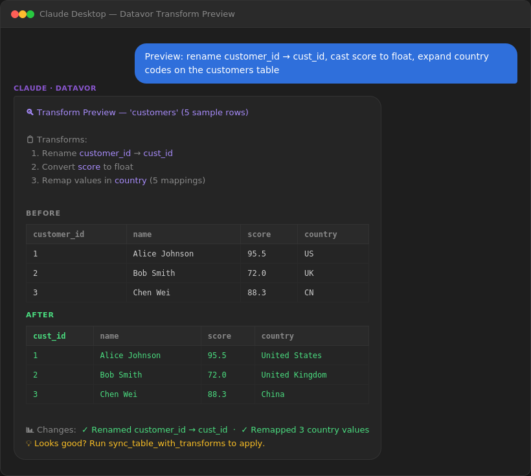531x476 pixels.
Task: Select the country token in transform step three
Action: coord(130,180)
